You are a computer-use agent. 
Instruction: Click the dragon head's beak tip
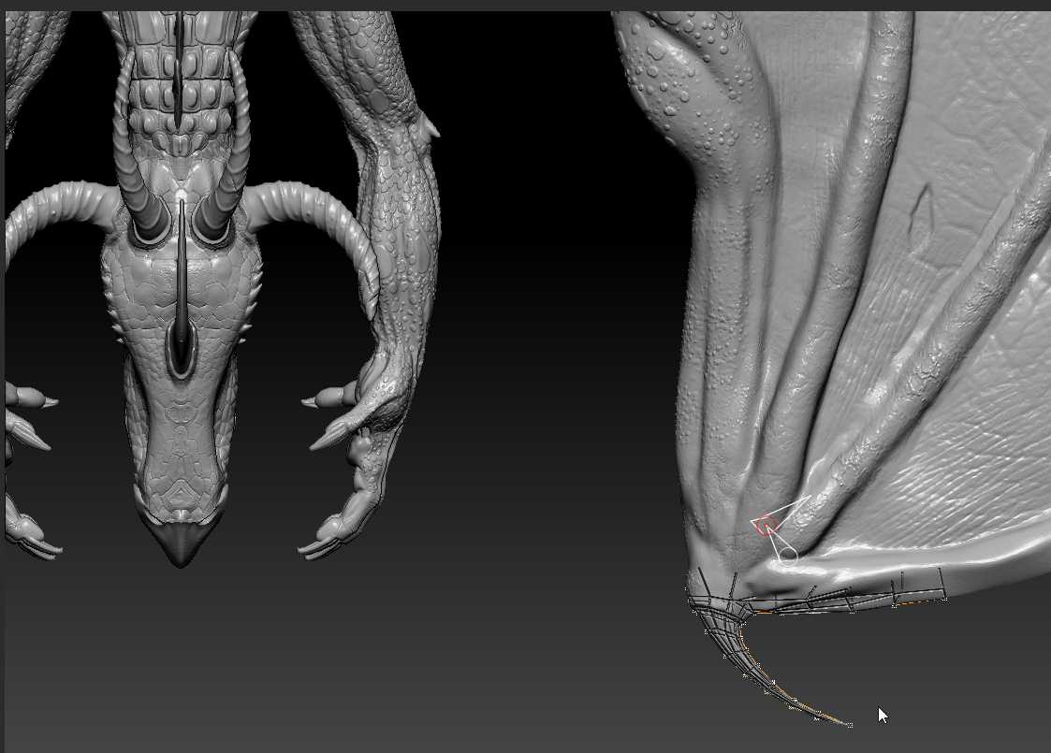tap(180, 545)
